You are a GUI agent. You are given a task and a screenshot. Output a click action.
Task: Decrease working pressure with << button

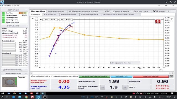(x=103, y=87)
